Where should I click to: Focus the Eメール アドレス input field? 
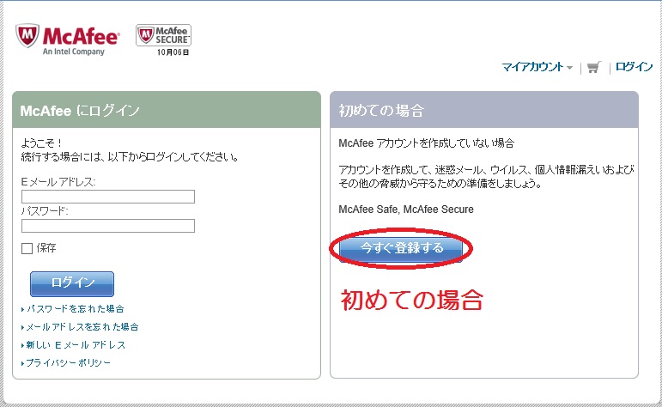(x=108, y=197)
